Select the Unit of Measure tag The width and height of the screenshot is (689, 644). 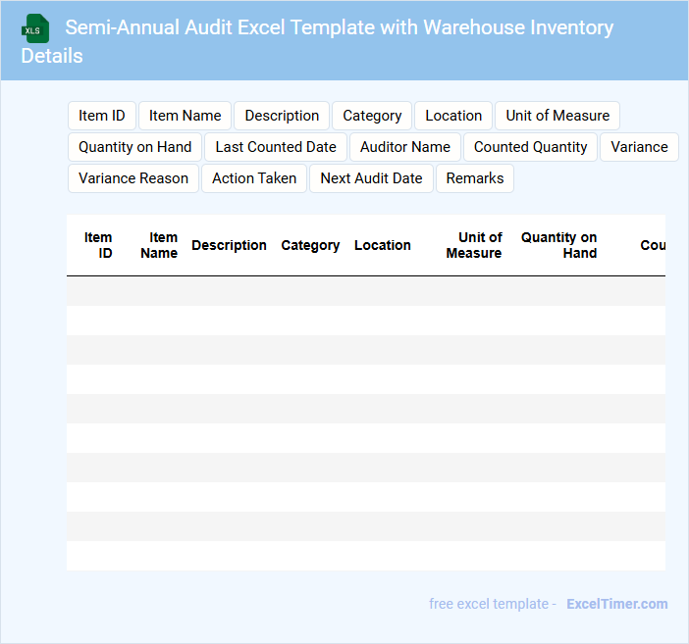[557, 116]
